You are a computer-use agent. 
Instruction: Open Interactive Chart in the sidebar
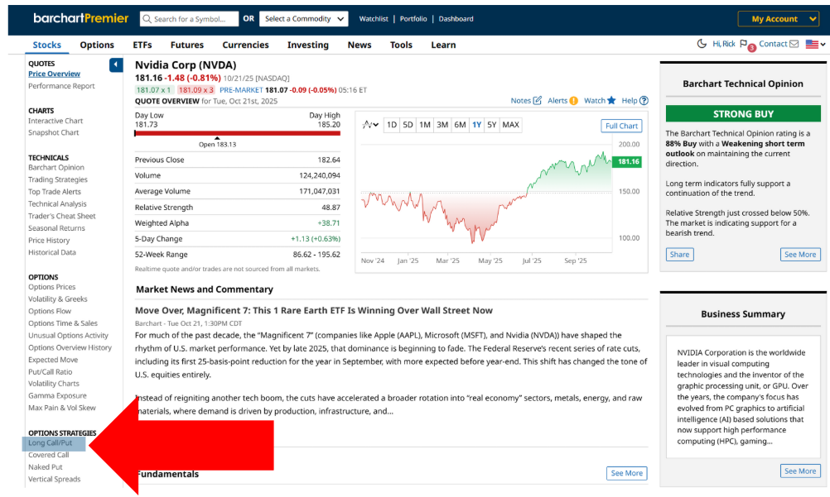tap(55, 121)
